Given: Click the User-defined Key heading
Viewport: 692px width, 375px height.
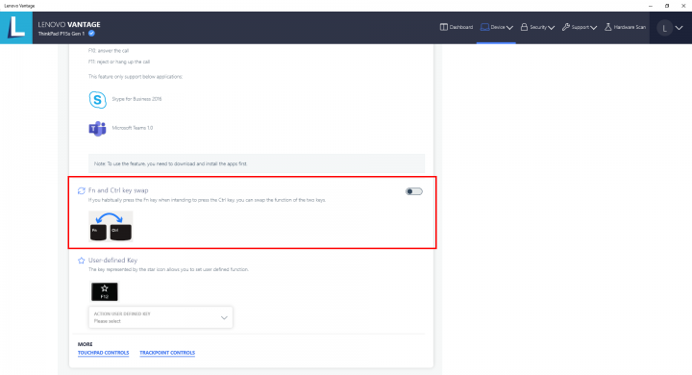Looking at the screenshot, I should pyautogui.click(x=113, y=261).
